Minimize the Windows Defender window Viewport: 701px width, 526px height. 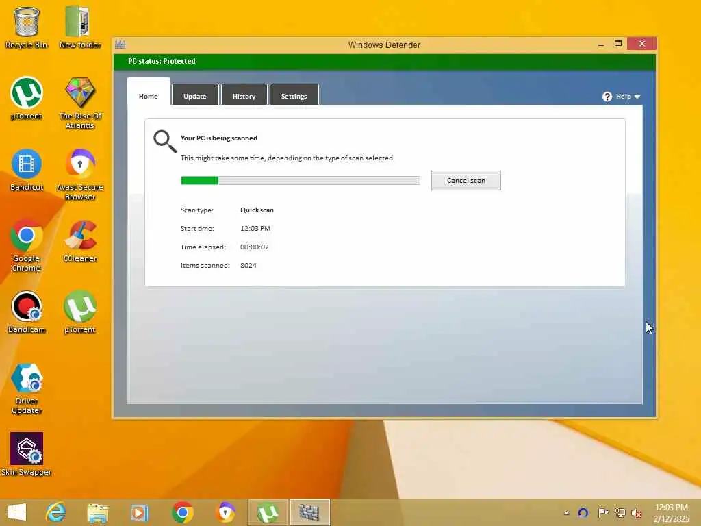[x=601, y=45]
